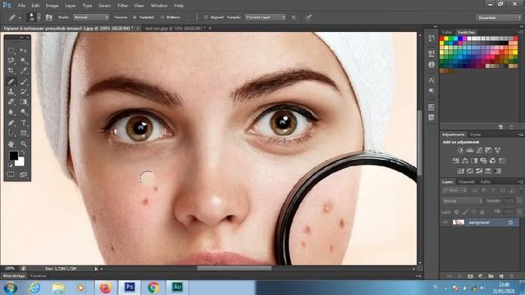Reset default foreground and background colors
Image resolution: width=525 pixels, height=295 pixels.
tap(10, 165)
